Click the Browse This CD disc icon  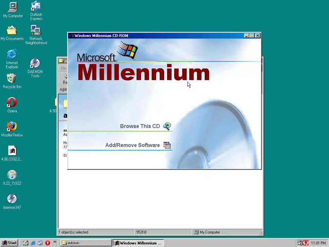167,126
